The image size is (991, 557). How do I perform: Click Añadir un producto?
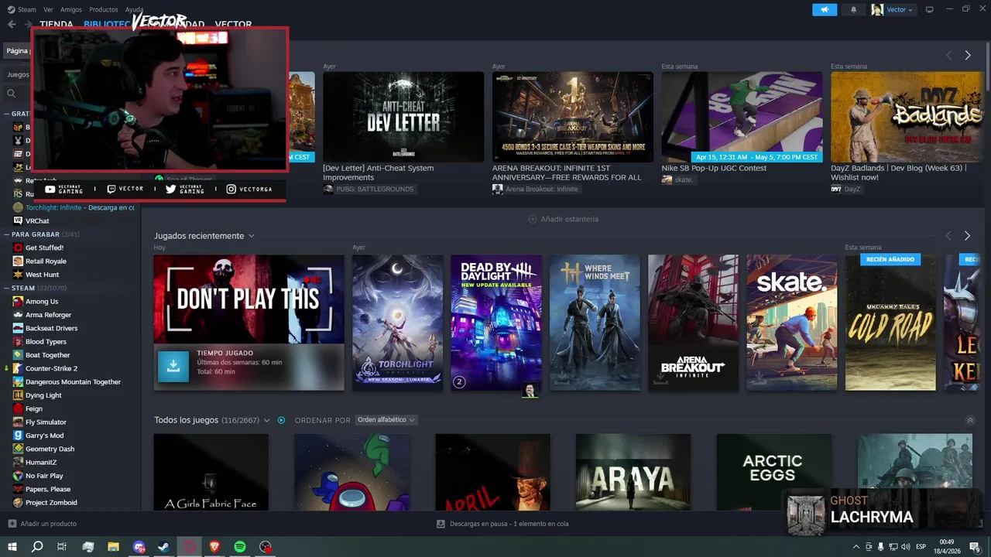42,524
